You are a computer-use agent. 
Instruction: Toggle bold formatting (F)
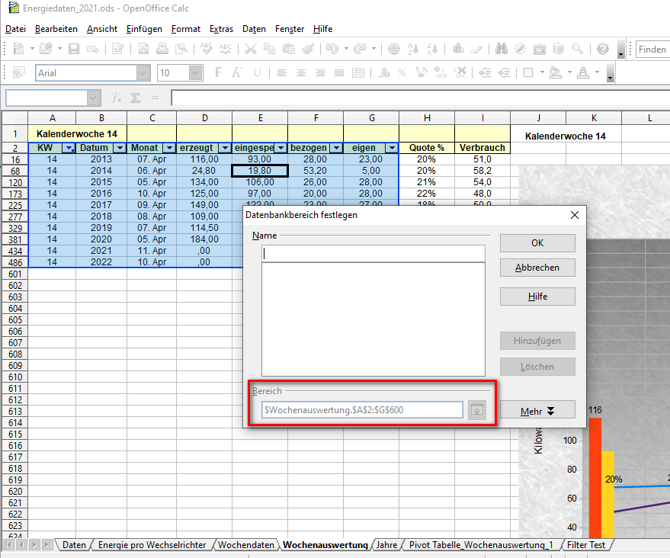pyautogui.click(x=219, y=73)
